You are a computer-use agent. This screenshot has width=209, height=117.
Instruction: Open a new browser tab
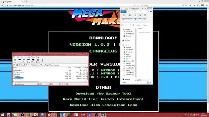[26, 2]
